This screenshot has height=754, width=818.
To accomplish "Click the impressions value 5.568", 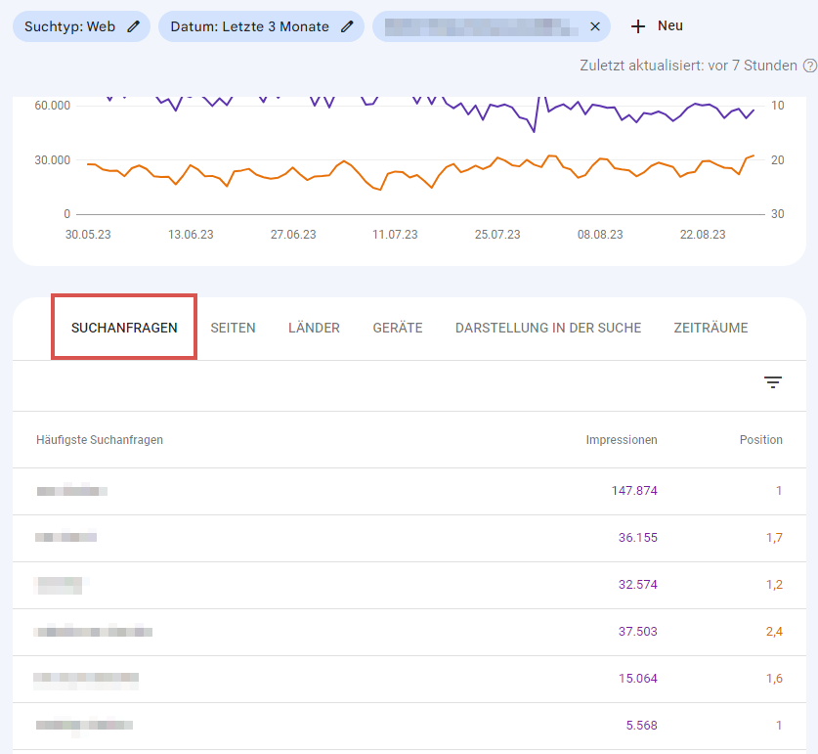I will [642, 726].
